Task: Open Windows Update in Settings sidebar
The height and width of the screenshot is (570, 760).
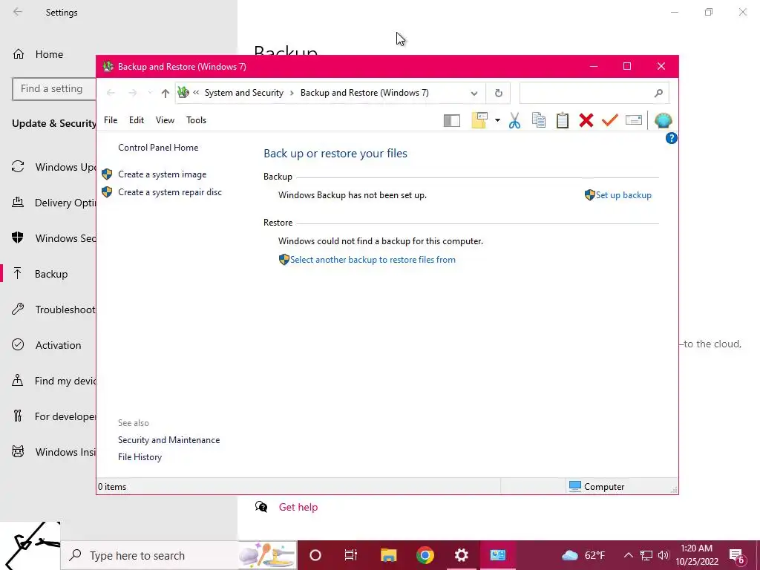Action: click(x=53, y=167)
